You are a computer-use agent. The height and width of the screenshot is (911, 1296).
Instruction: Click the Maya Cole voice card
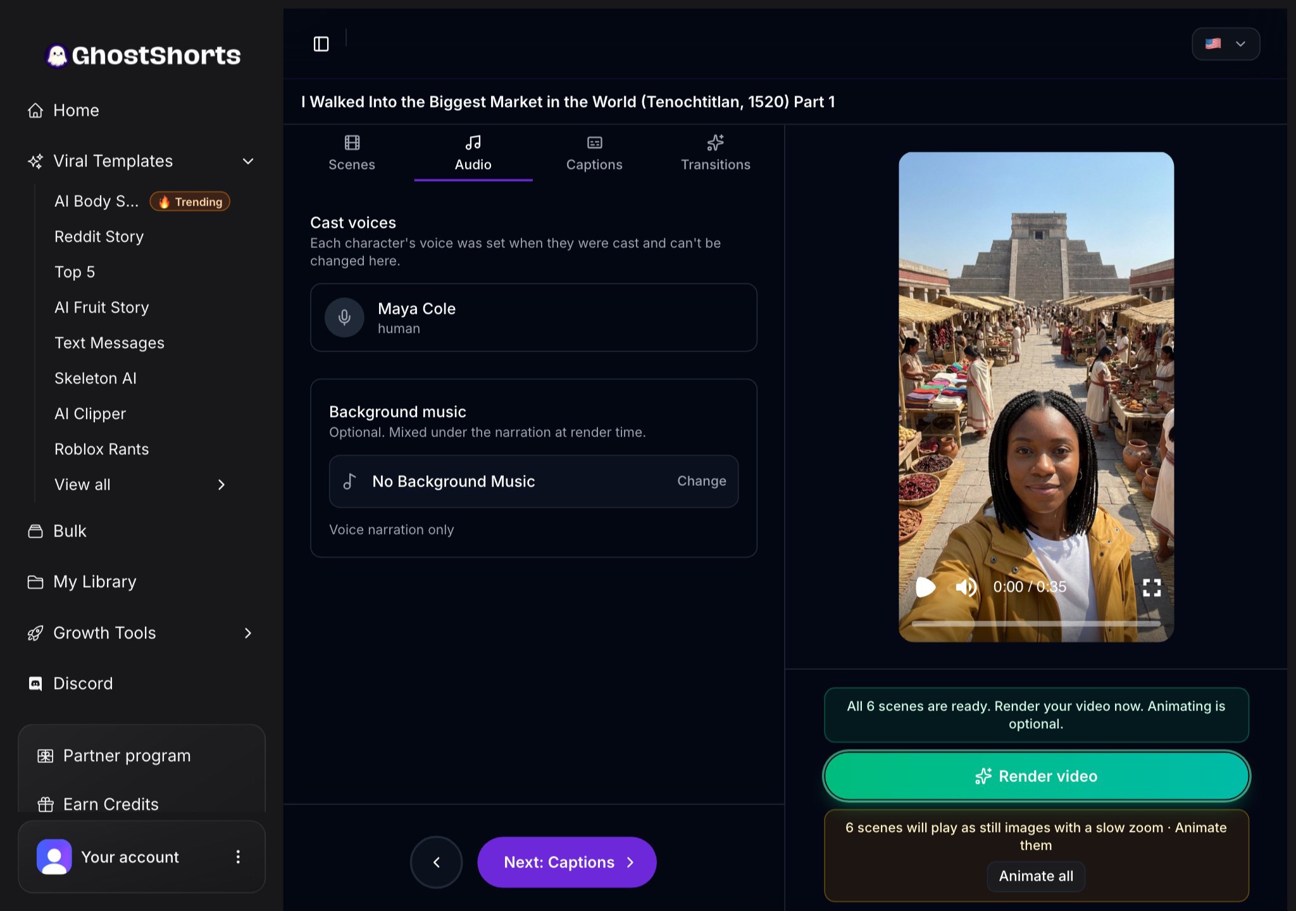[x=533, y=318]
